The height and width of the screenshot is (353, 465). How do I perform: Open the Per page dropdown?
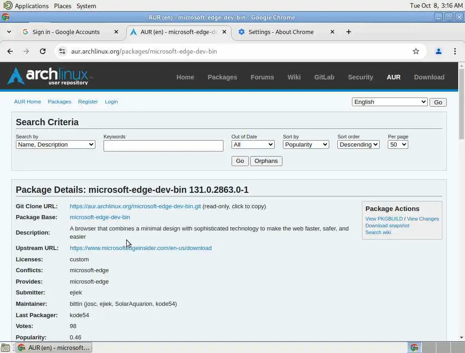click(398, 145)
